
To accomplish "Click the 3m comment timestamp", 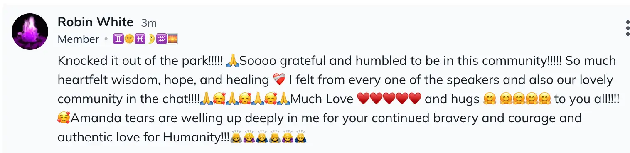I will pos(149,22).
